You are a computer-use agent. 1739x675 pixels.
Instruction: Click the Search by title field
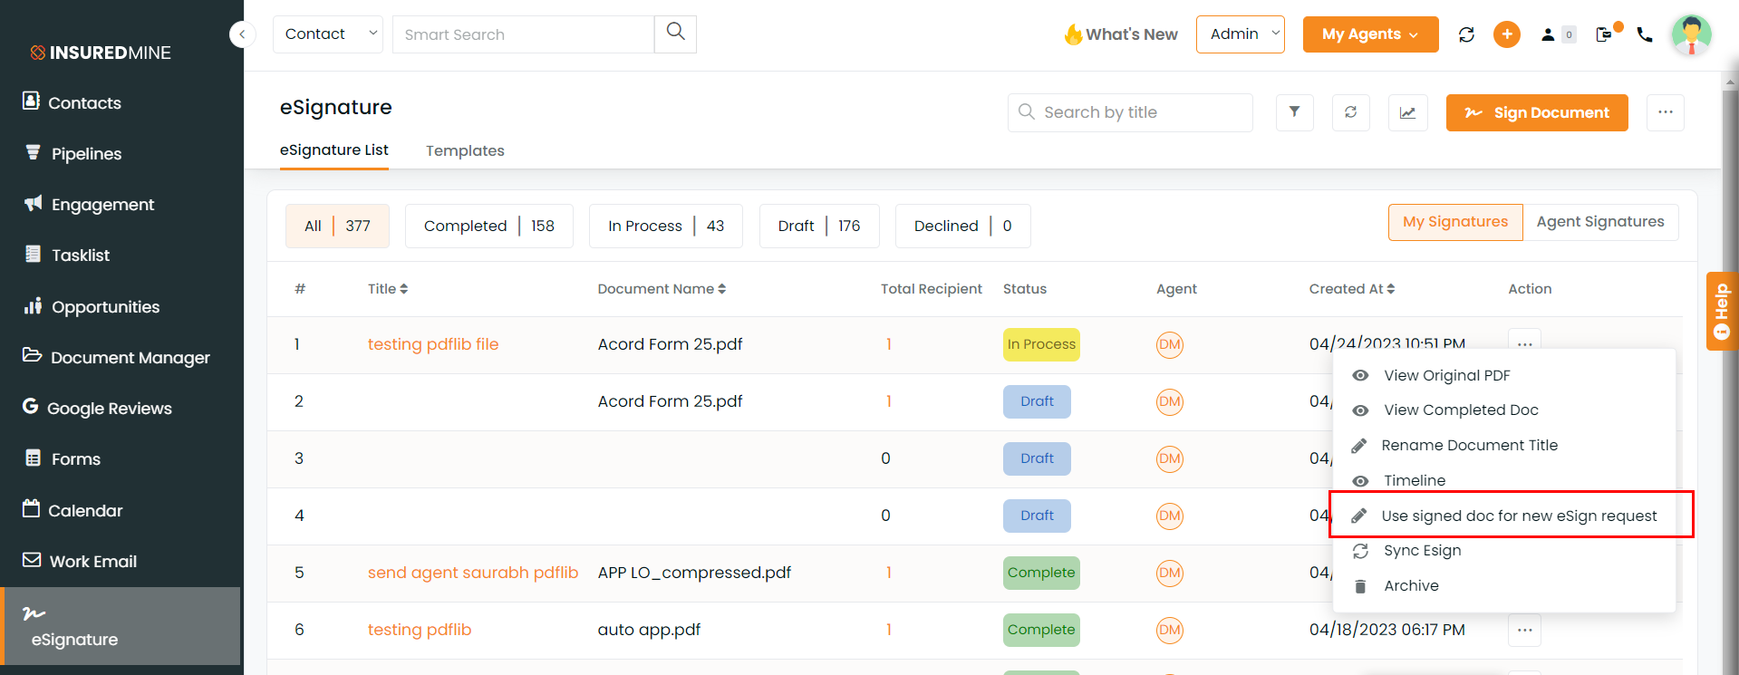click(x=1130, y=112)
